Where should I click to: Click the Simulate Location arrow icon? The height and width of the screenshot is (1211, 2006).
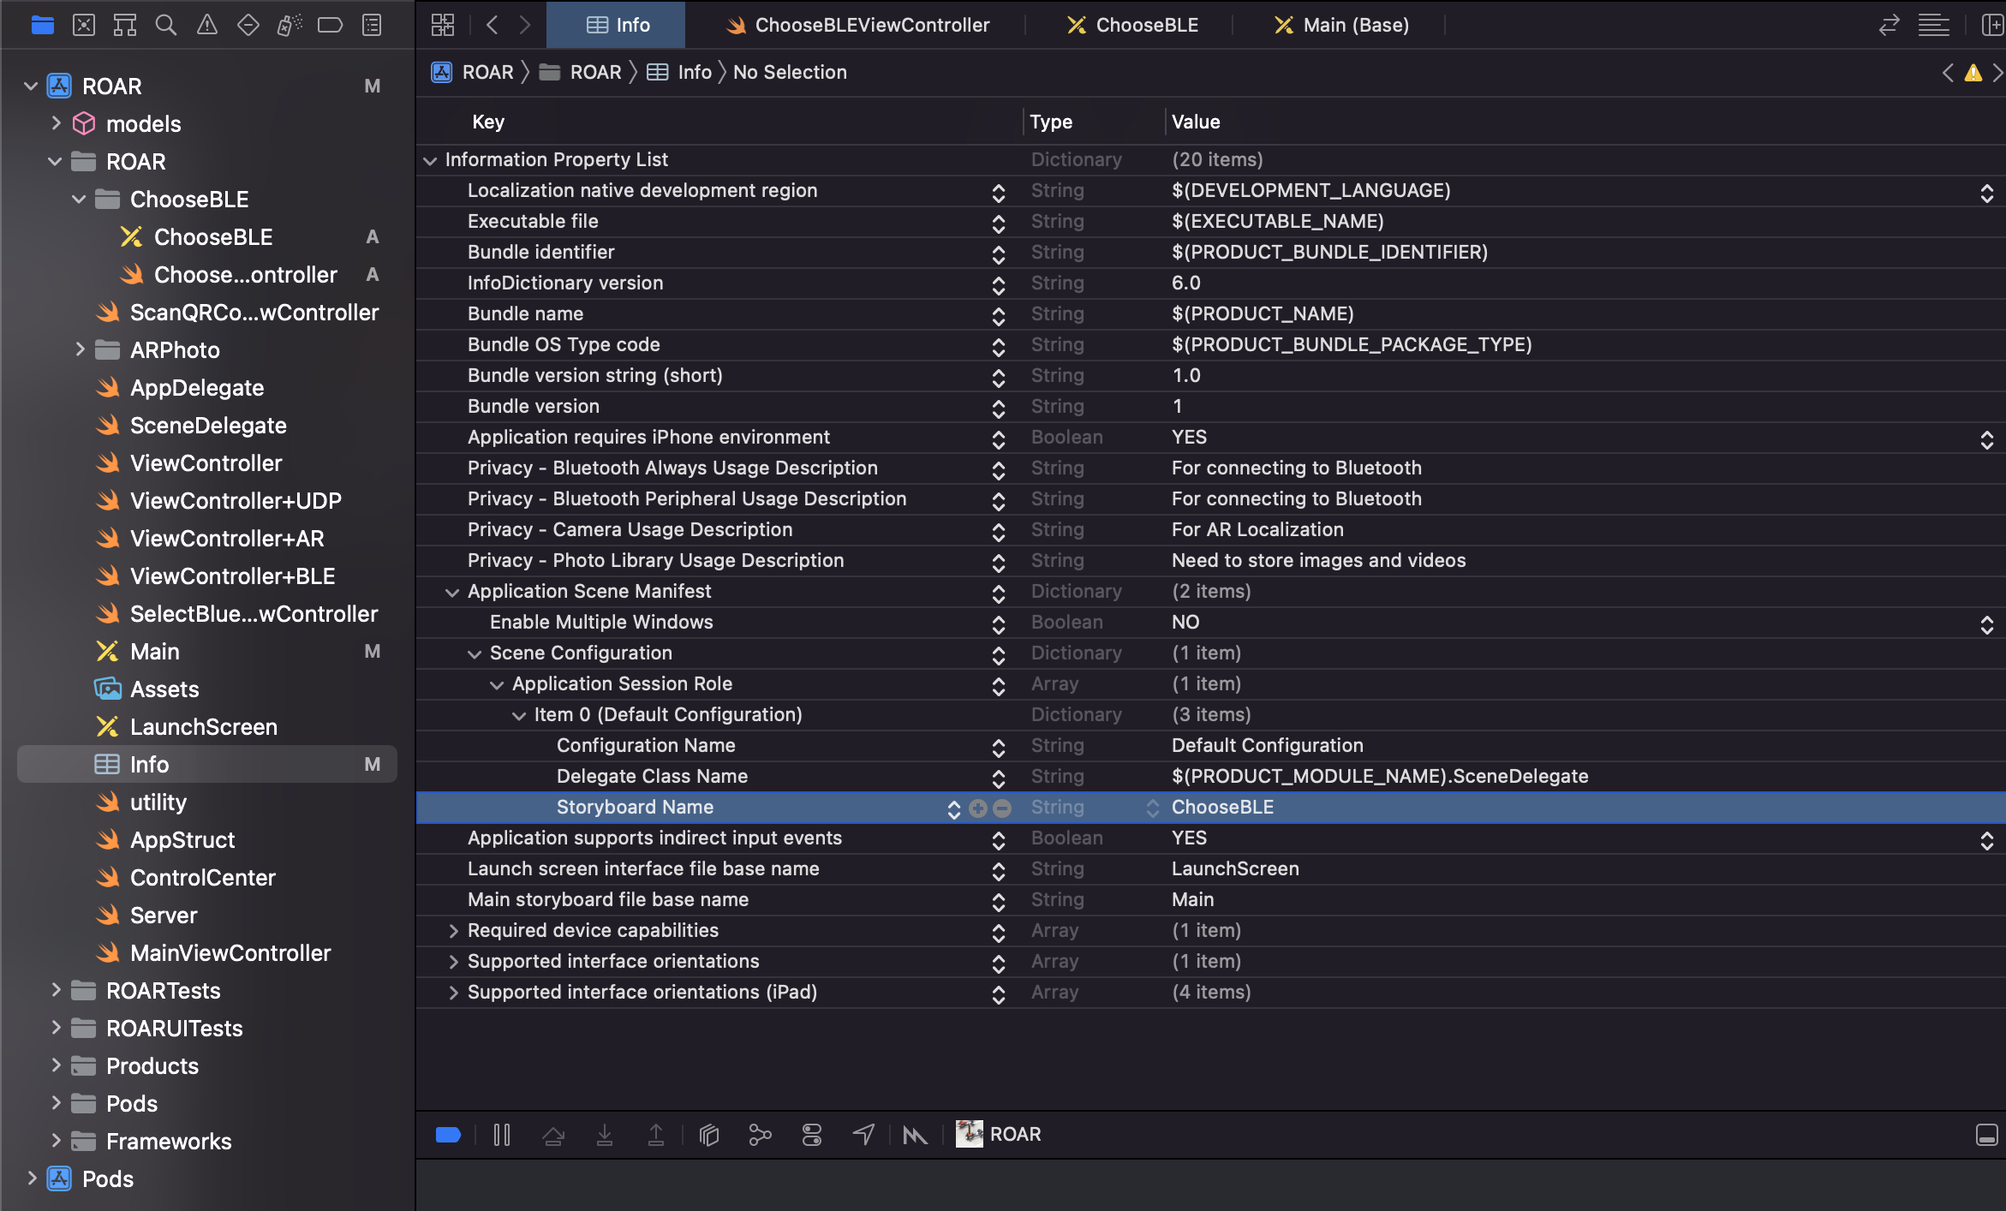point(863,1135)
